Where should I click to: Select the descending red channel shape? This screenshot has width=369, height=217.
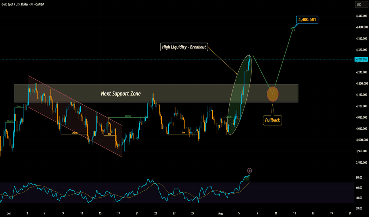coord(75,116)
